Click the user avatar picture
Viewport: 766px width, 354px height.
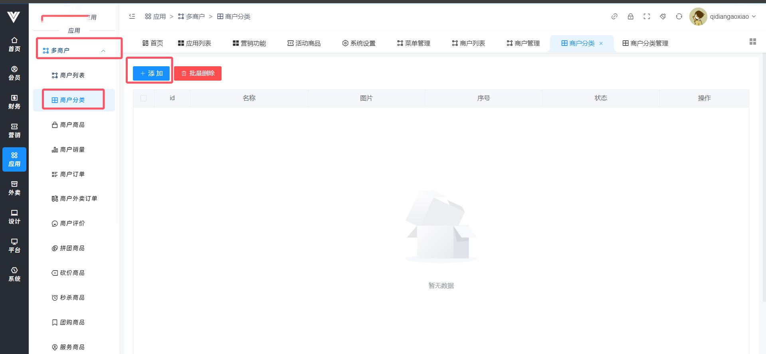click(x=698, y=17)
